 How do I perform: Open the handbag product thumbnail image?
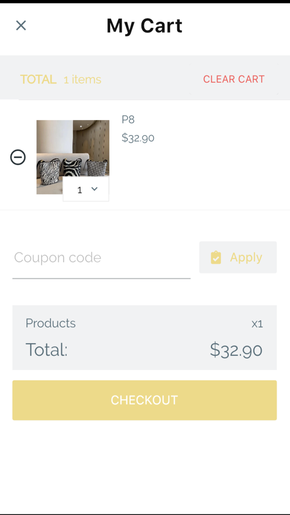72,149
